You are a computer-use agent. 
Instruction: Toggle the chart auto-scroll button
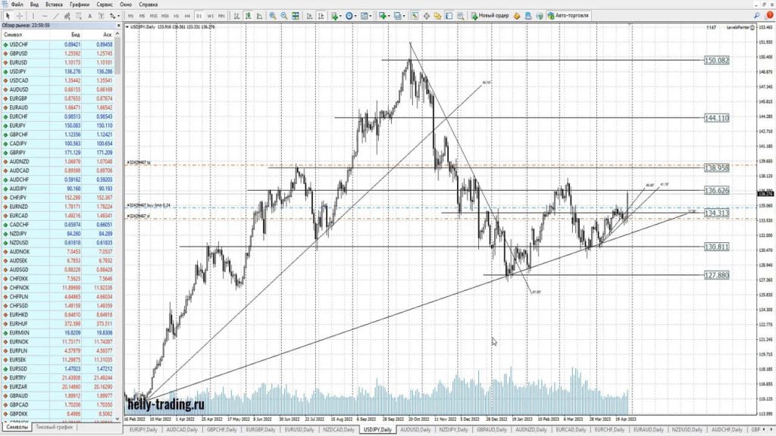pos(310,15)
